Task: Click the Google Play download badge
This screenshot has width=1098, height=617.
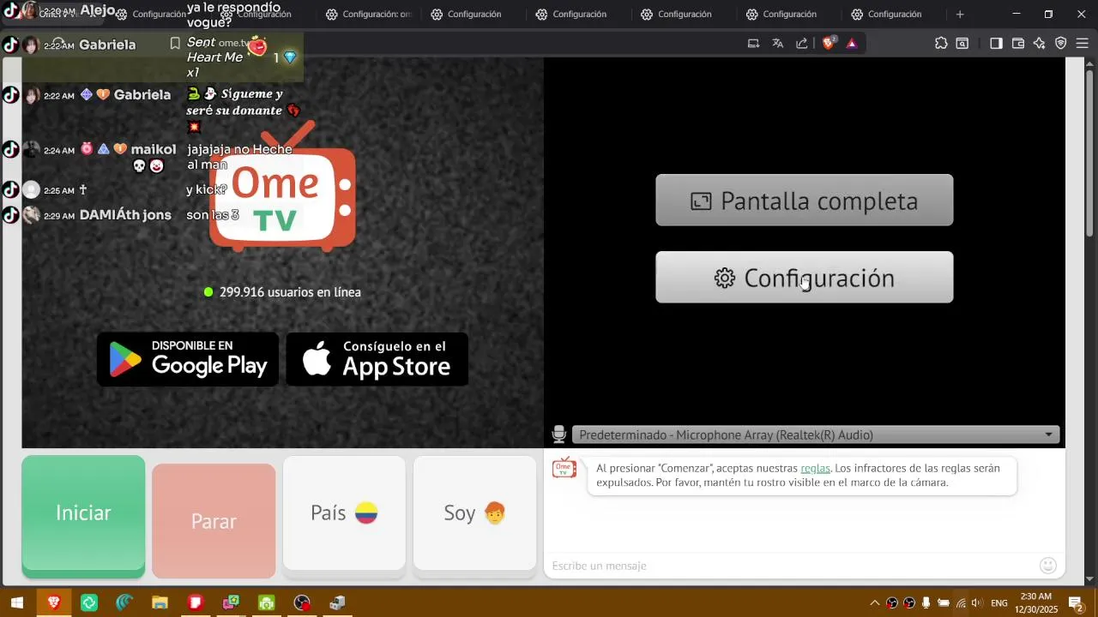Action: pos(188,360)
